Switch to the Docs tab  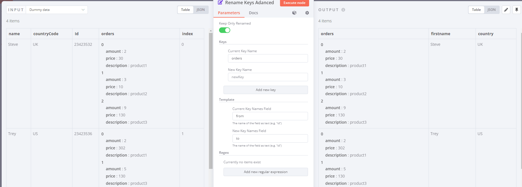(253, 13)
